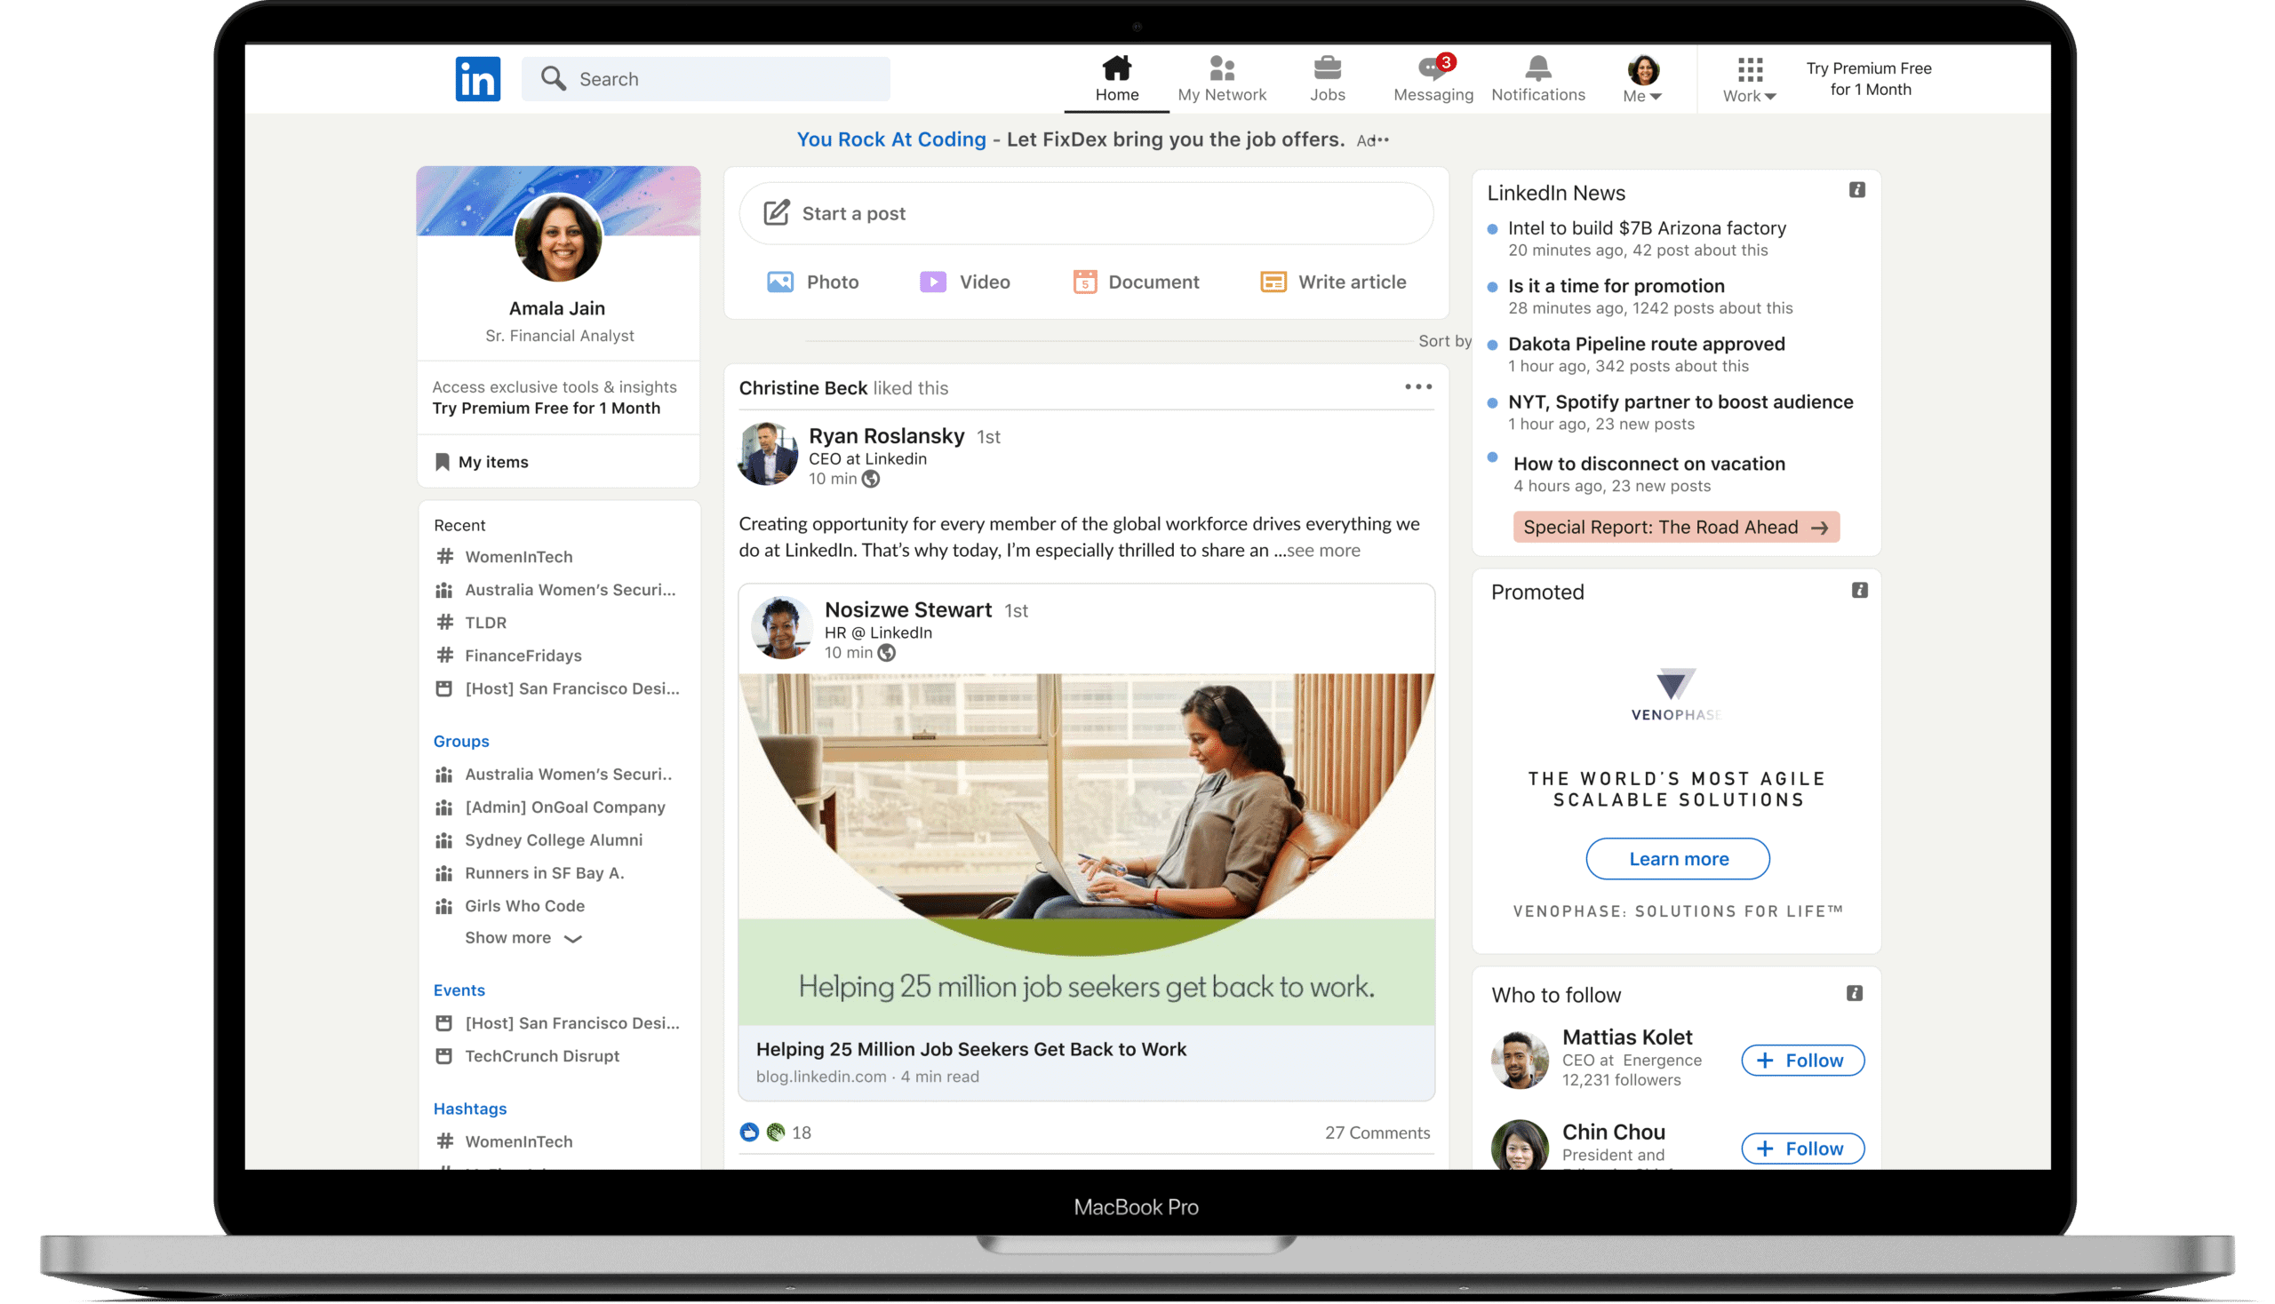Open the Groups section link
2275x1304 pixels.
(x=460, y=742)
